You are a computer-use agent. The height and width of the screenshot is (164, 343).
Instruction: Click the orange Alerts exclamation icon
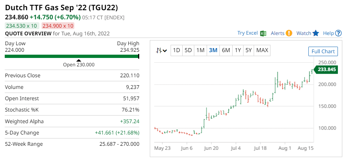(289, 33)
